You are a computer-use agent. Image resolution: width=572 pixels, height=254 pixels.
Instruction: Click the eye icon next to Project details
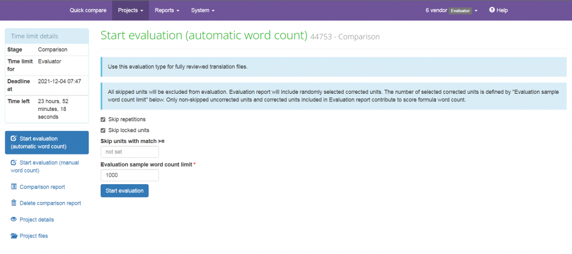[14, 219]
